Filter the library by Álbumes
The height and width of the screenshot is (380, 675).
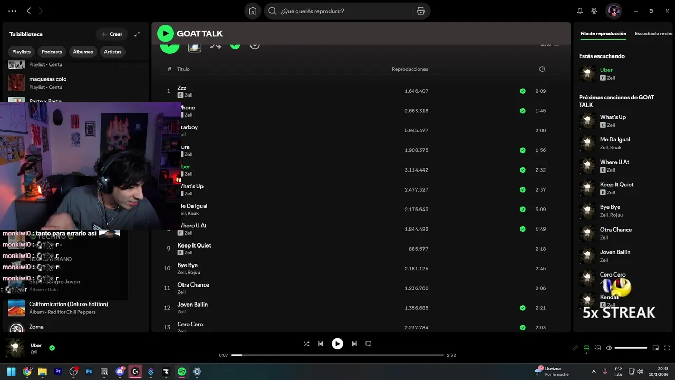pyautogui.click(x=83, y=52)
